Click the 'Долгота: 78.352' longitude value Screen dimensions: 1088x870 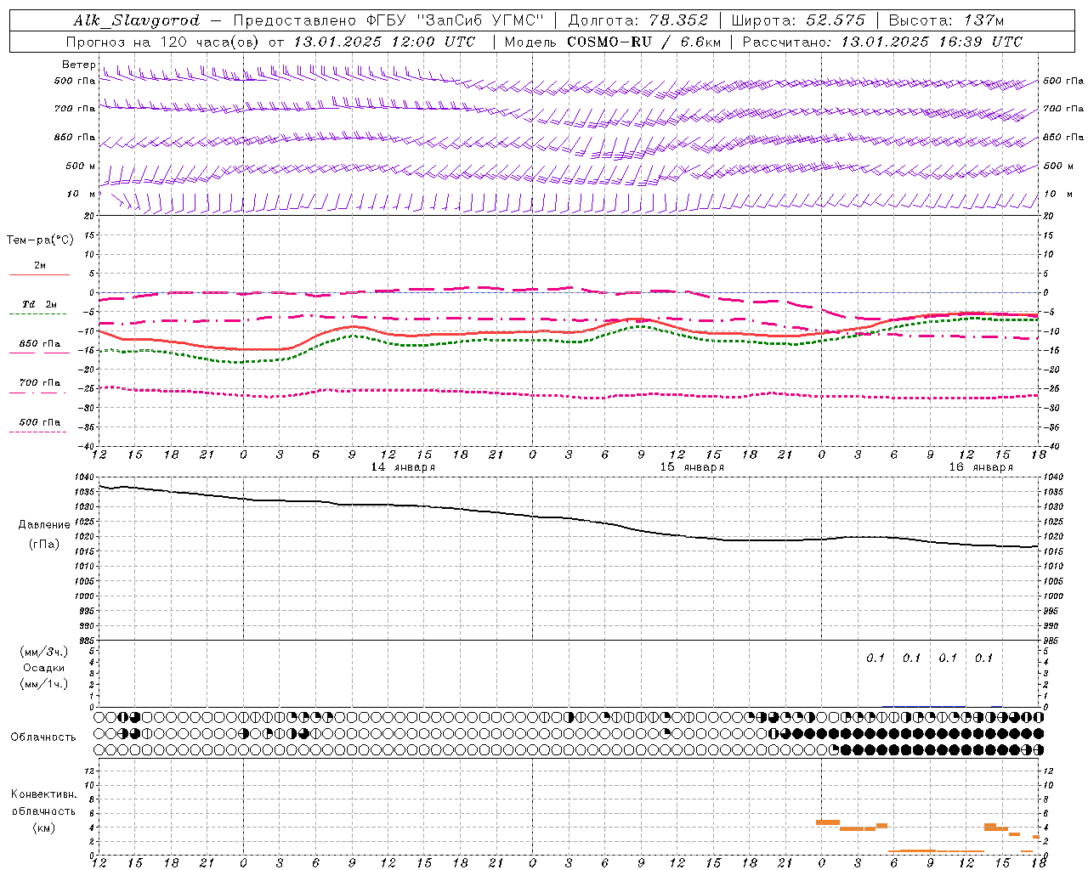coord(638,20)
